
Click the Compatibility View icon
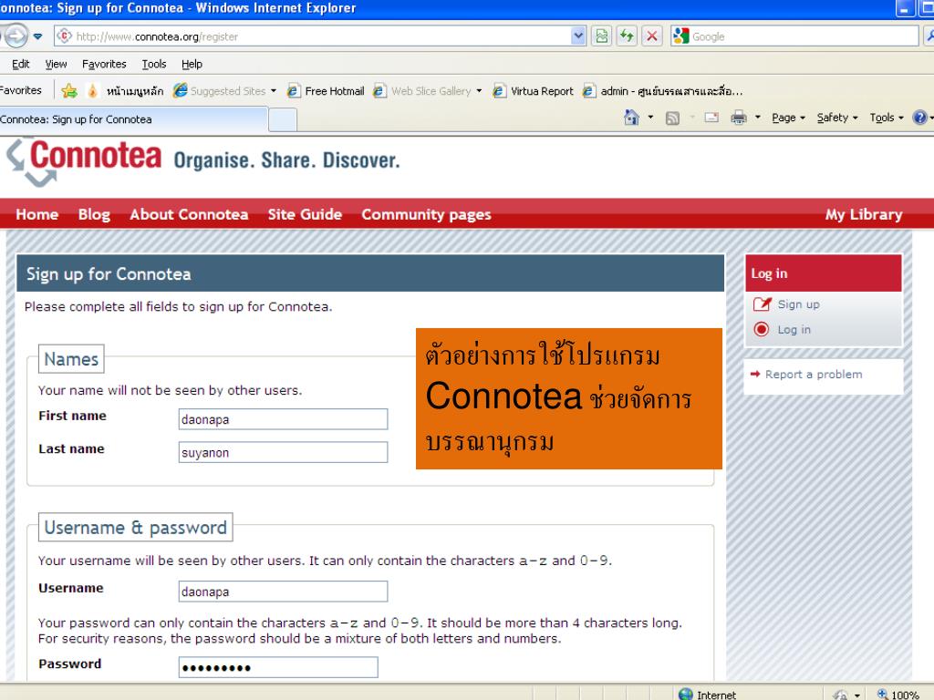(602, 36)
